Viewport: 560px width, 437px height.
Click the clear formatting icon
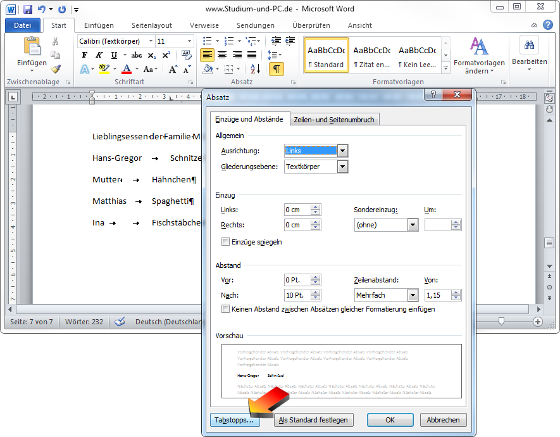pyautogui.click(x=187, y=54)
